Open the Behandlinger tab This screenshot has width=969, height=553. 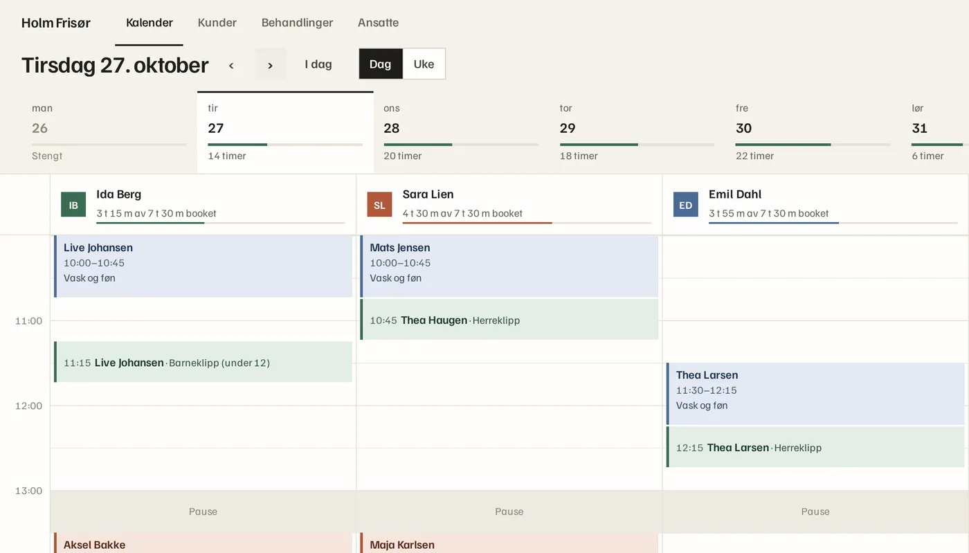pos(297,23)
